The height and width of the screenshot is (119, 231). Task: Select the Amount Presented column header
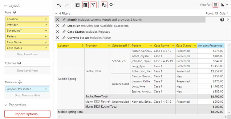click(x=211, y=46)
